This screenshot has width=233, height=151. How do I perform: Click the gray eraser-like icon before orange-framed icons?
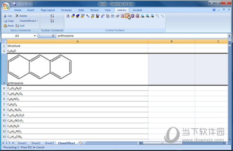pyautogui.click(x=117, y=16)
